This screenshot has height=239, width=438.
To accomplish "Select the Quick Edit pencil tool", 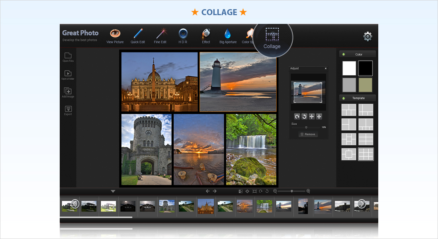I will (138, 36).
